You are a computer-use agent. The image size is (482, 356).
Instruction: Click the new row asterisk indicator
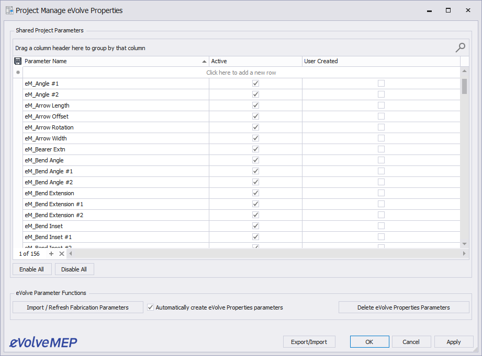[x=18, y=73]
